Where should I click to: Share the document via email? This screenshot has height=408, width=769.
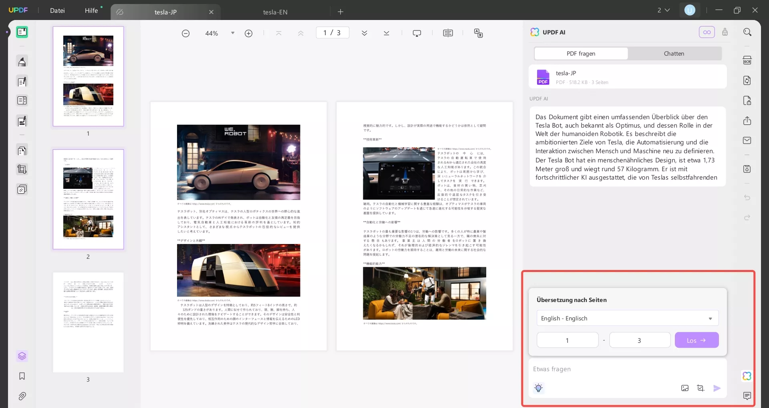pos(748,140)
